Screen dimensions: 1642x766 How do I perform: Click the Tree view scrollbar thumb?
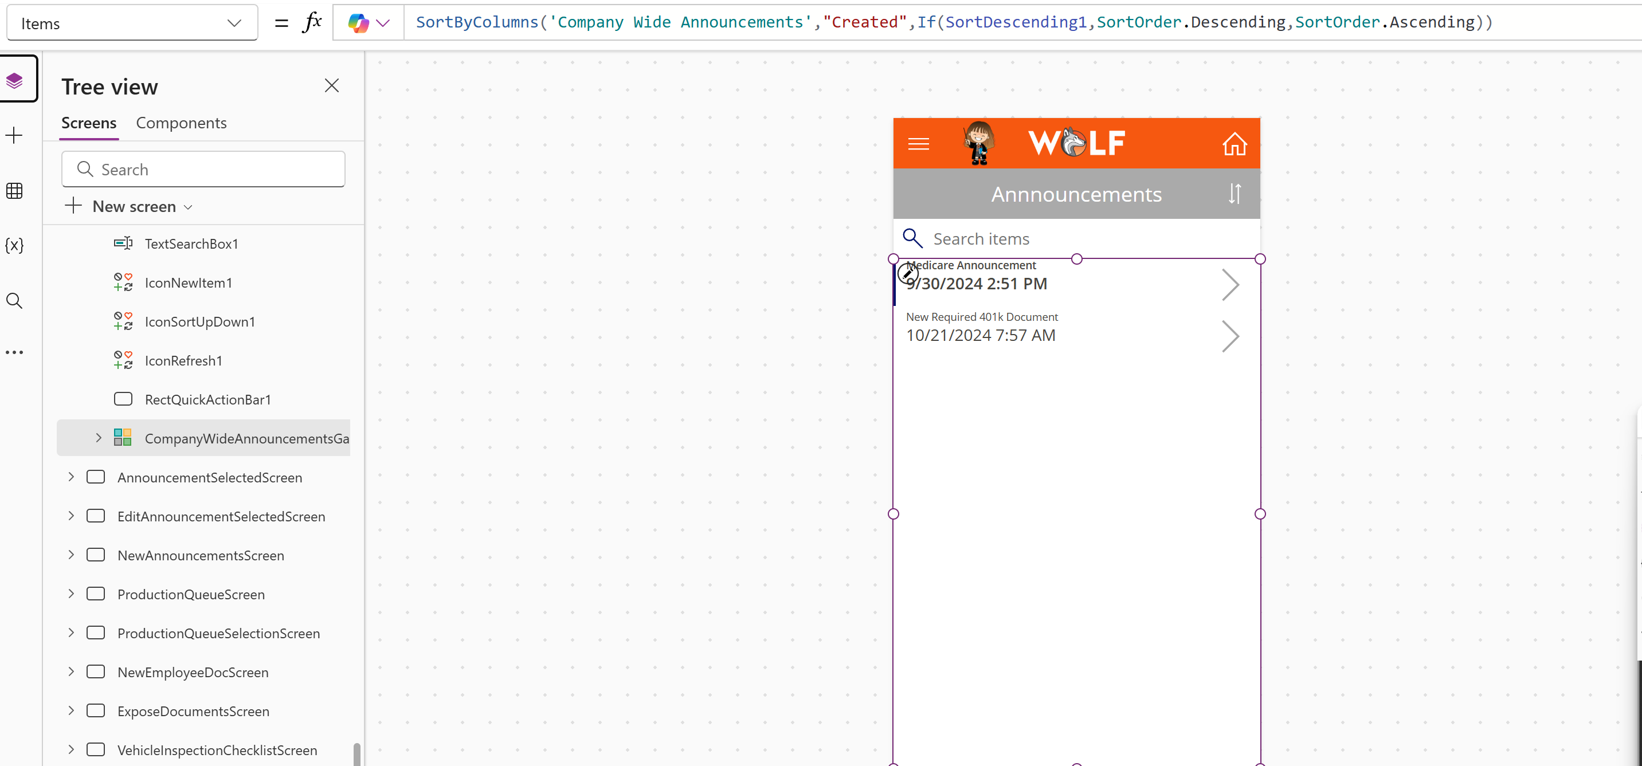click(x=356, y=754)
